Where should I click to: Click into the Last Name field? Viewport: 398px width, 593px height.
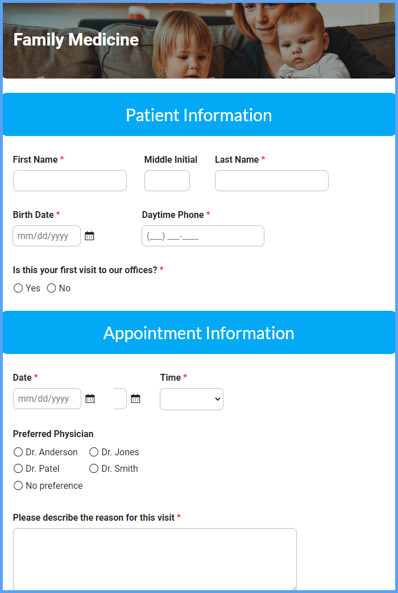click(272, 181)
